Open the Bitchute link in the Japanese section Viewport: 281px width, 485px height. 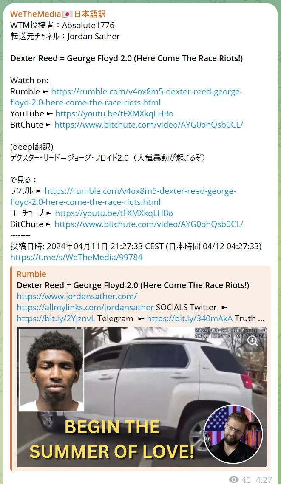148,224
